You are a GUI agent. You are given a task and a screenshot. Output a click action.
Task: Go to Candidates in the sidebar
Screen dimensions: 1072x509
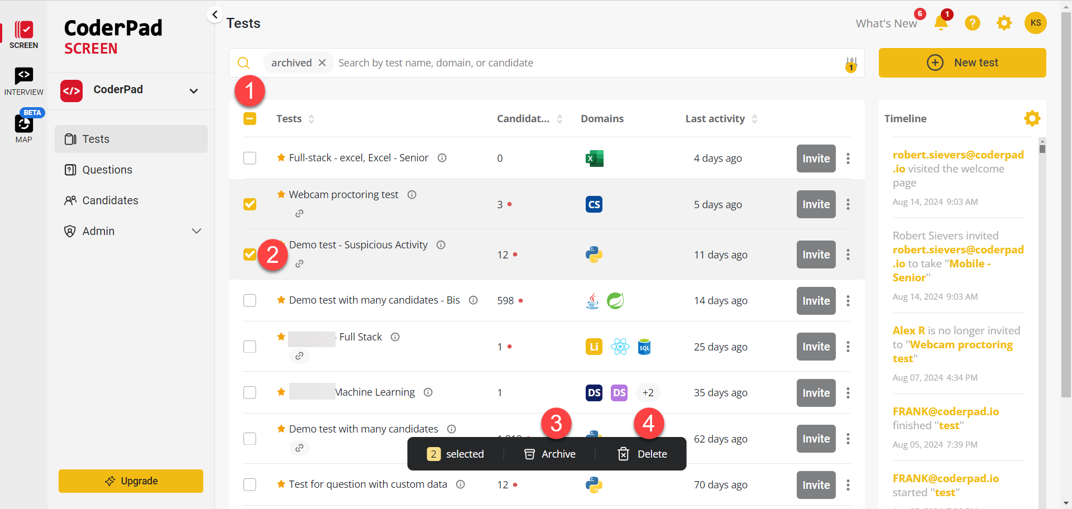(110, 200)
